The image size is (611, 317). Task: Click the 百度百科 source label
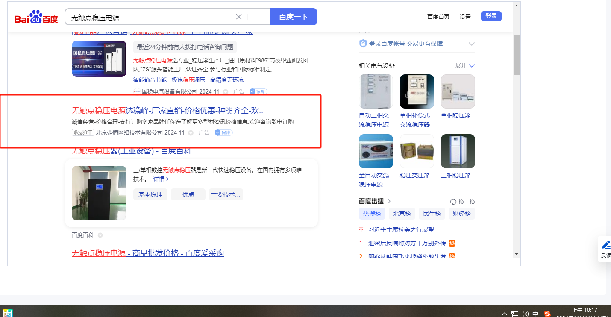coord(83,235)
